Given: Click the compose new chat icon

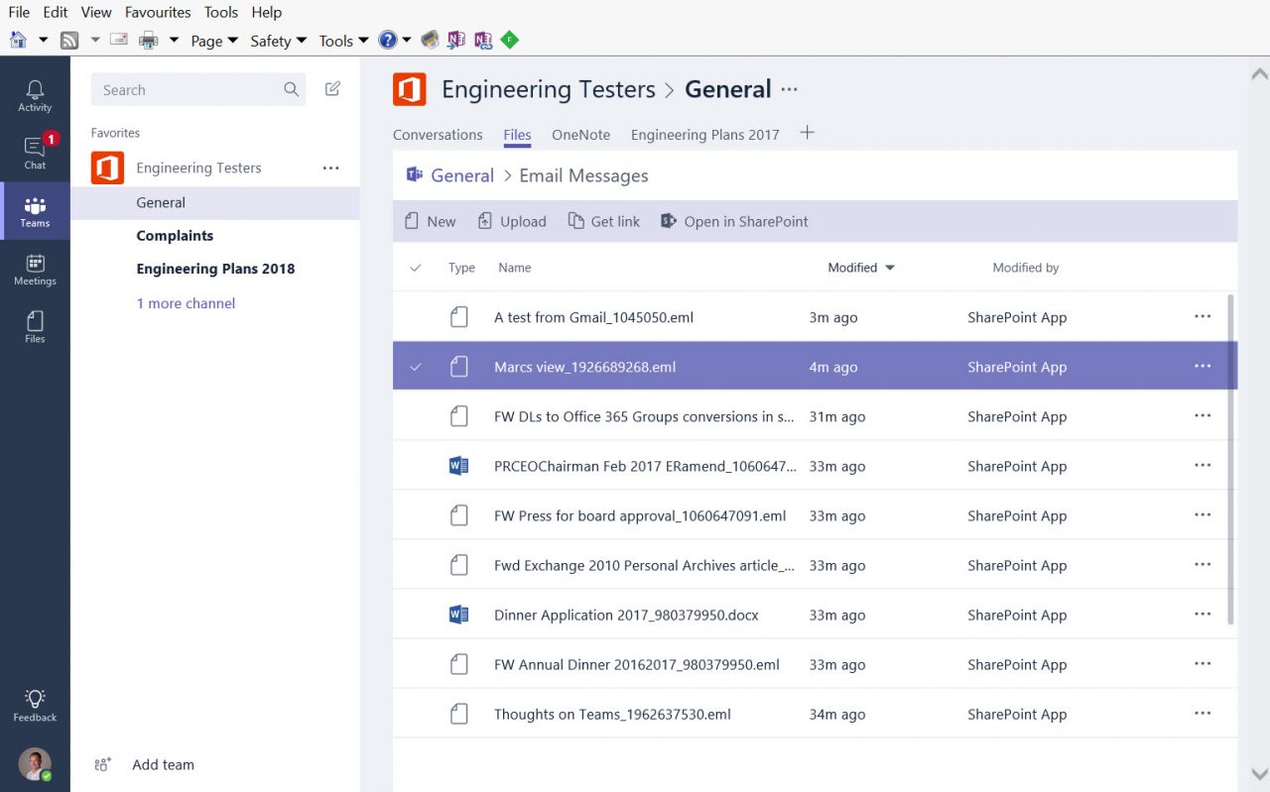Looking at the screenshot, I should coord(332,89).
